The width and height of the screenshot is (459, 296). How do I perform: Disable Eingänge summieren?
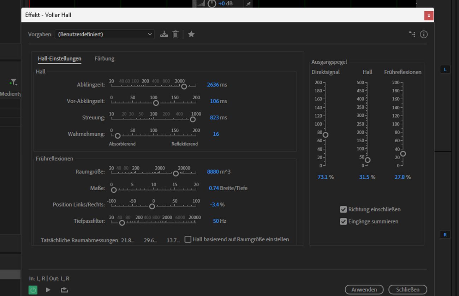coord(344,221)
